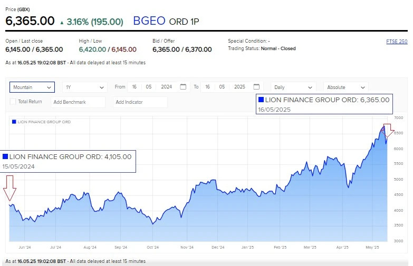Click the 6,365.00 headline price
The image size is (413, 266).
pos(30,21)
